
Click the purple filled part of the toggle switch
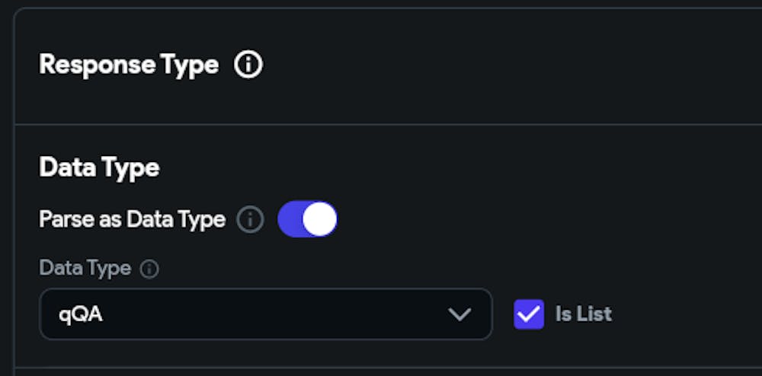[290, 219]
